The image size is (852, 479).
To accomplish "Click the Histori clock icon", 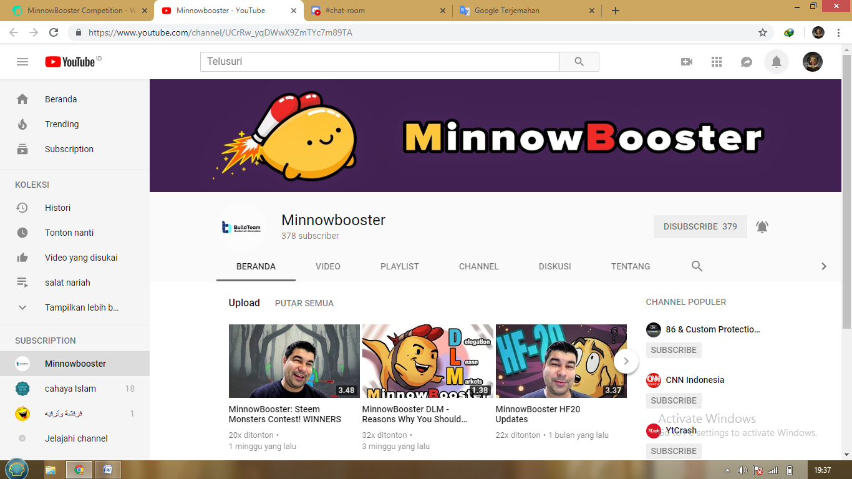I will tap(22, 208).
